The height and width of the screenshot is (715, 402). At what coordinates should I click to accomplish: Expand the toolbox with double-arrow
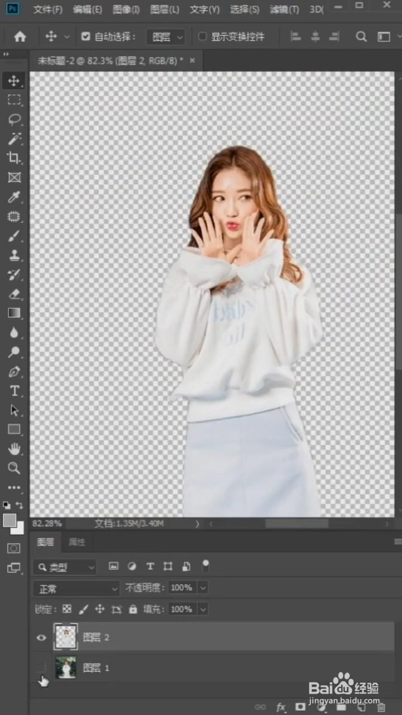[6, 54]
